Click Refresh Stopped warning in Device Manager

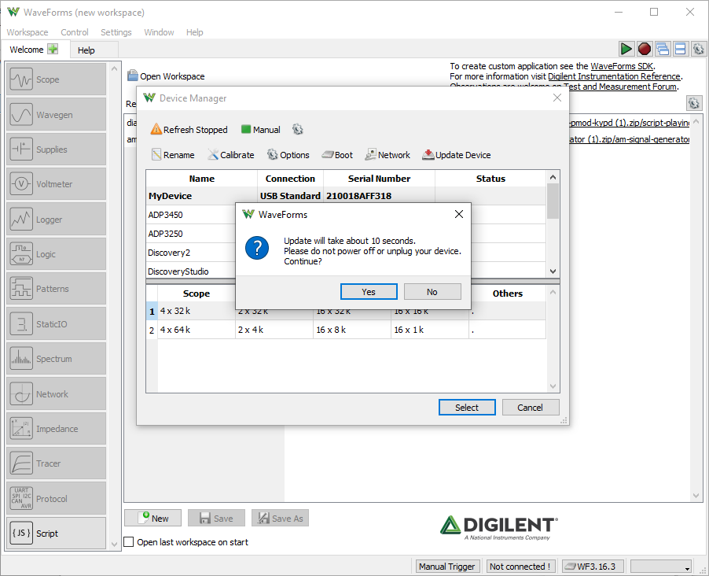[189, 130]
